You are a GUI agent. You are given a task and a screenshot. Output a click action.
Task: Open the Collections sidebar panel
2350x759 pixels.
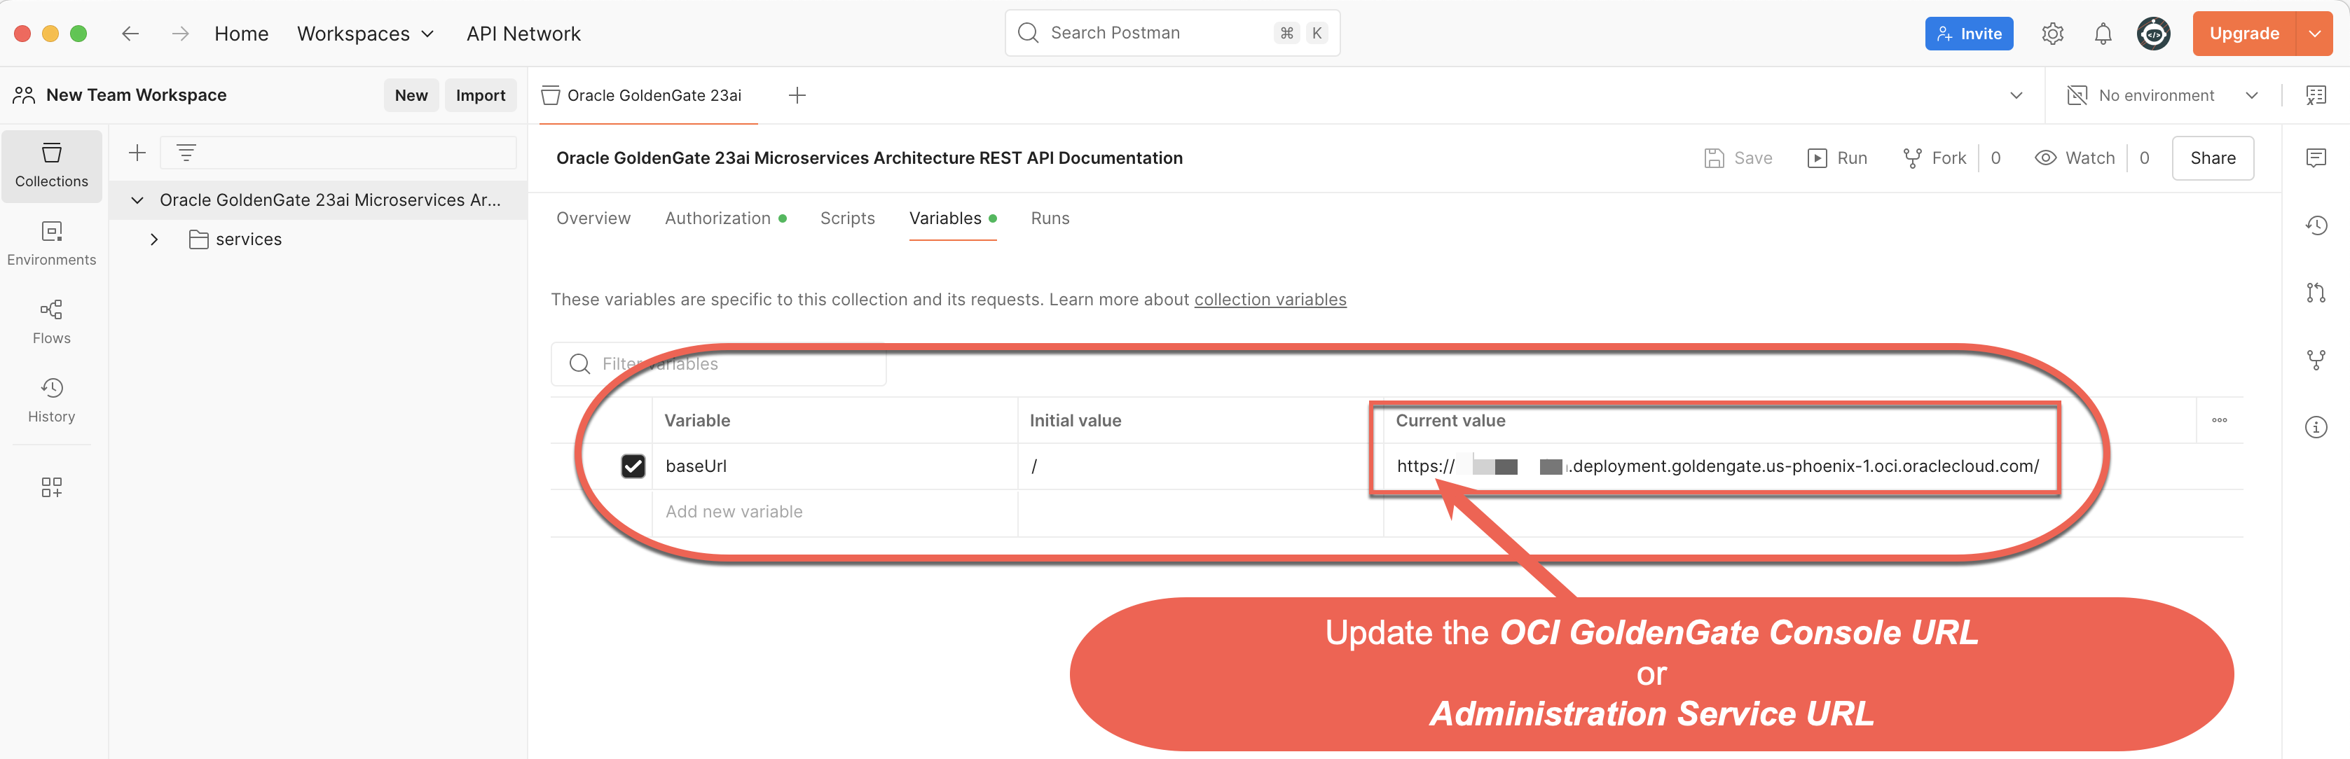coord(51,165)
